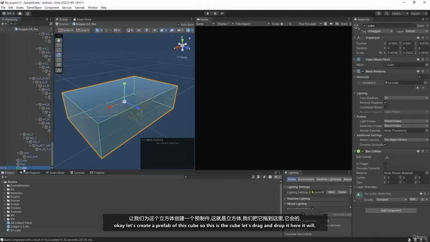Screen dimensions: 430x242
Task: Click the Pause button
Action: (x=215, y=13)
